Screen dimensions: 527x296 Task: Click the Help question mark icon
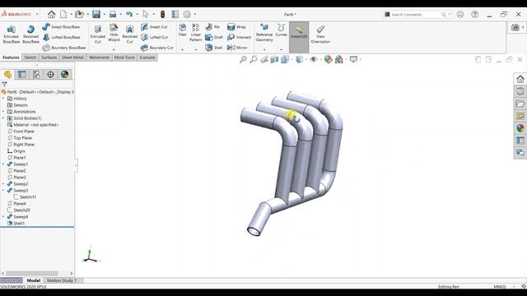[474, 14]
